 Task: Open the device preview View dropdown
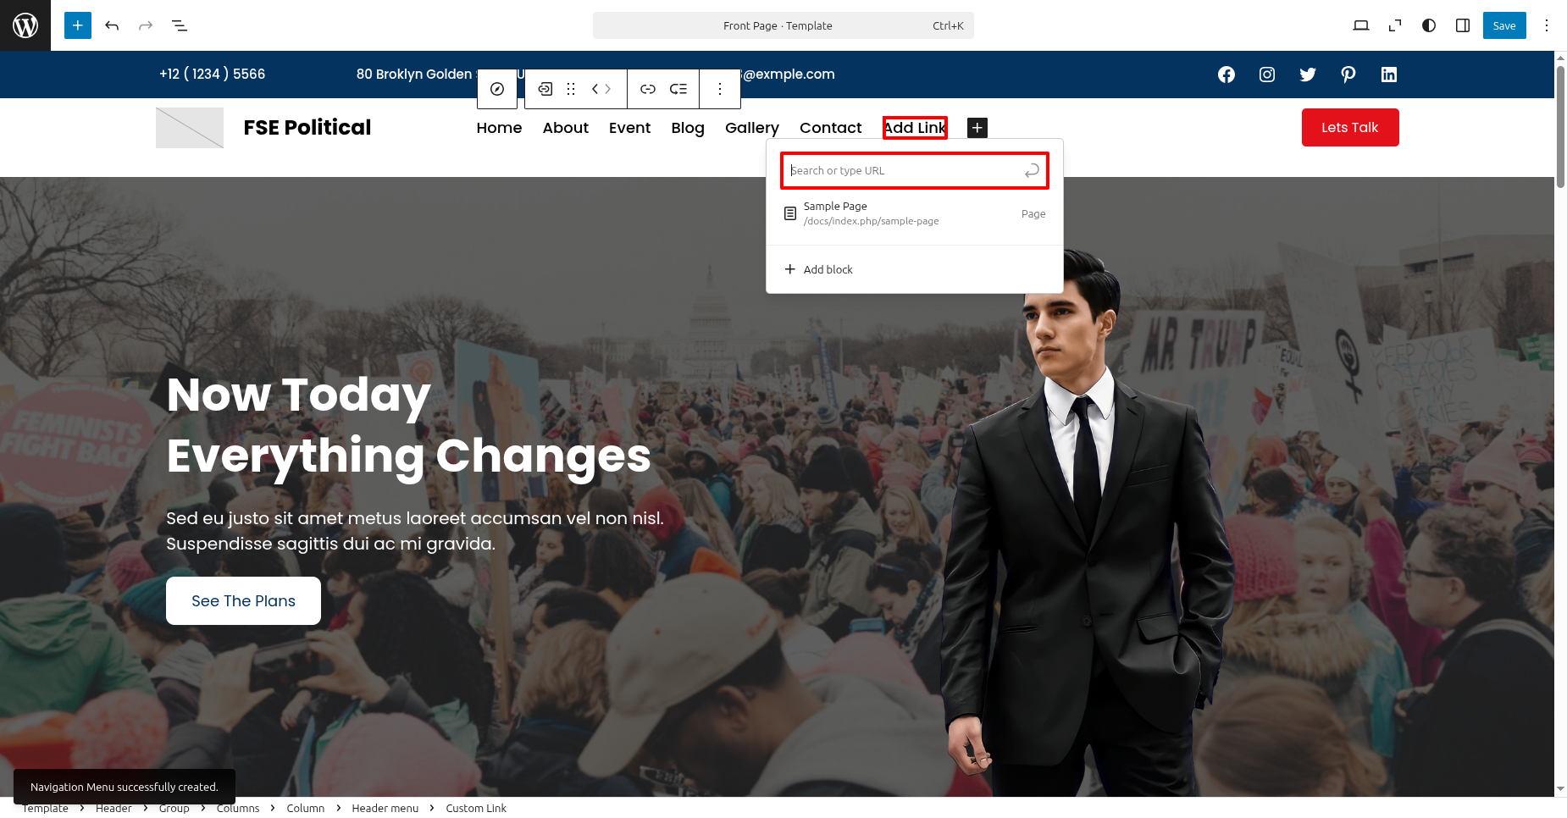(x=1361, y=25)
